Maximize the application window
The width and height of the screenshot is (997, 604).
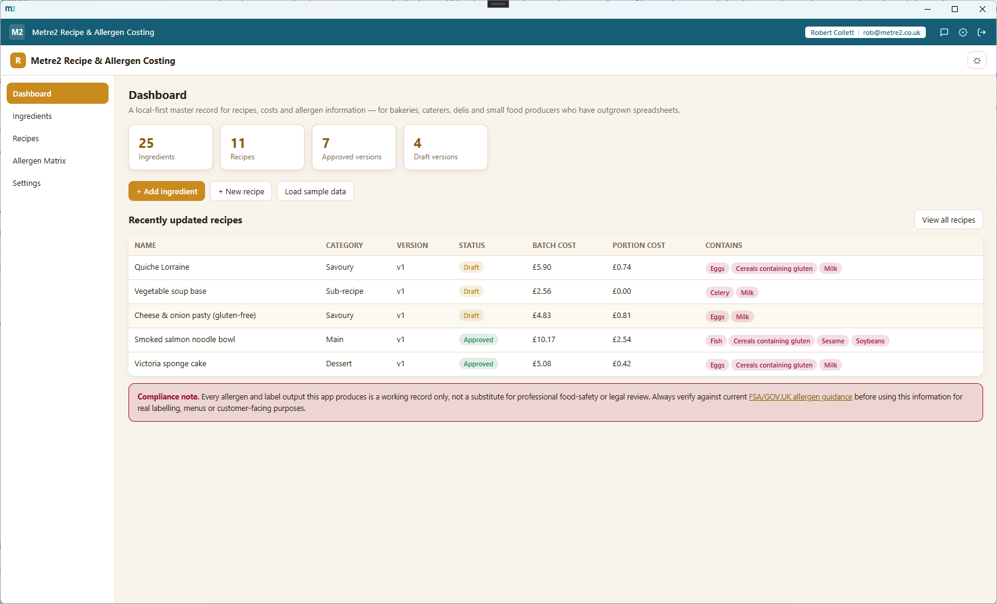point(955,9)
